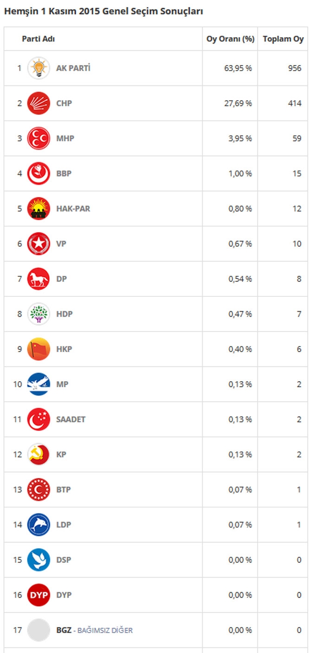Screen dimensions: 311x653
Task: Click the BBP rose crescent logo
Action: coord(39,174)
